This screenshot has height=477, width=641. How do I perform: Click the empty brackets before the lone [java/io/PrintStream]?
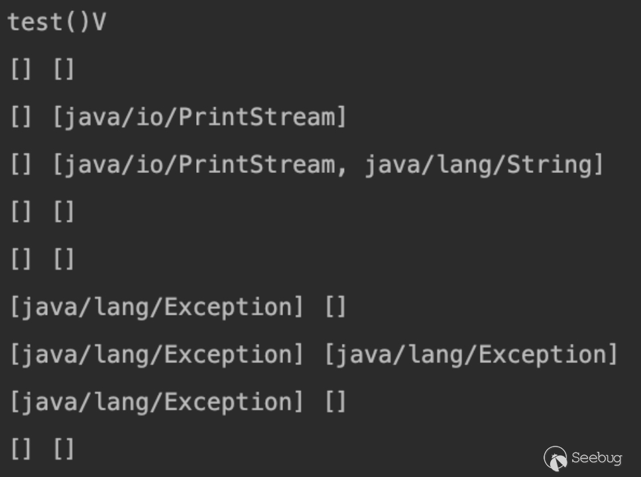(21, 117)
